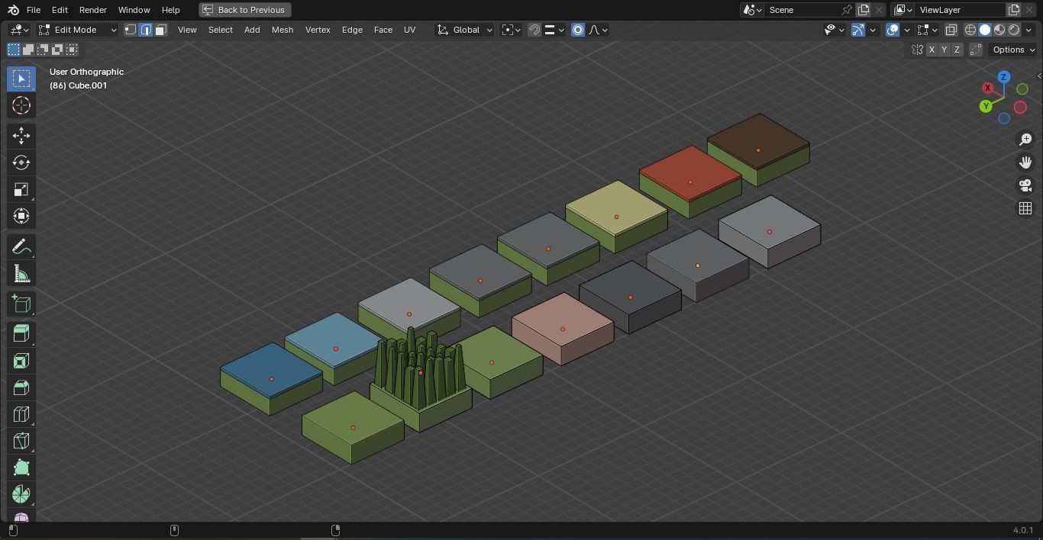Select the Select Box tool in toolbar
This screenshot has width=1043, height=540.
(x=21, y=79)
